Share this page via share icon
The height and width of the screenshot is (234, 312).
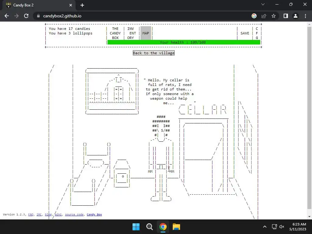[264, 16]
